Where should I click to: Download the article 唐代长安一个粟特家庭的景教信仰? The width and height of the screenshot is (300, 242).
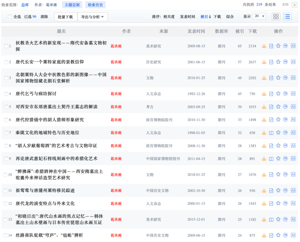264,62
